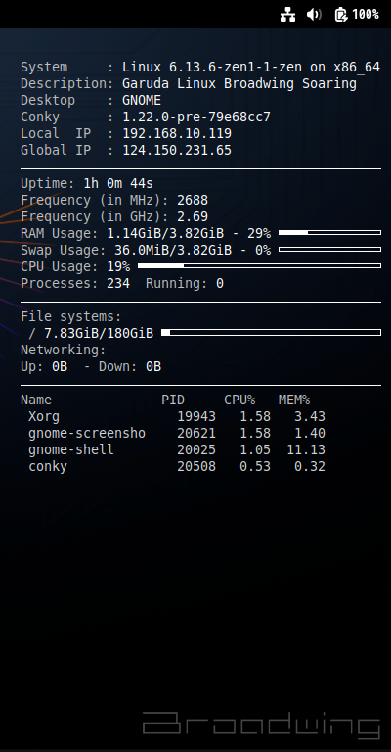Click the RAM usage progress bar
Viewport: 391px width, 752px height.
click(329, 233)
